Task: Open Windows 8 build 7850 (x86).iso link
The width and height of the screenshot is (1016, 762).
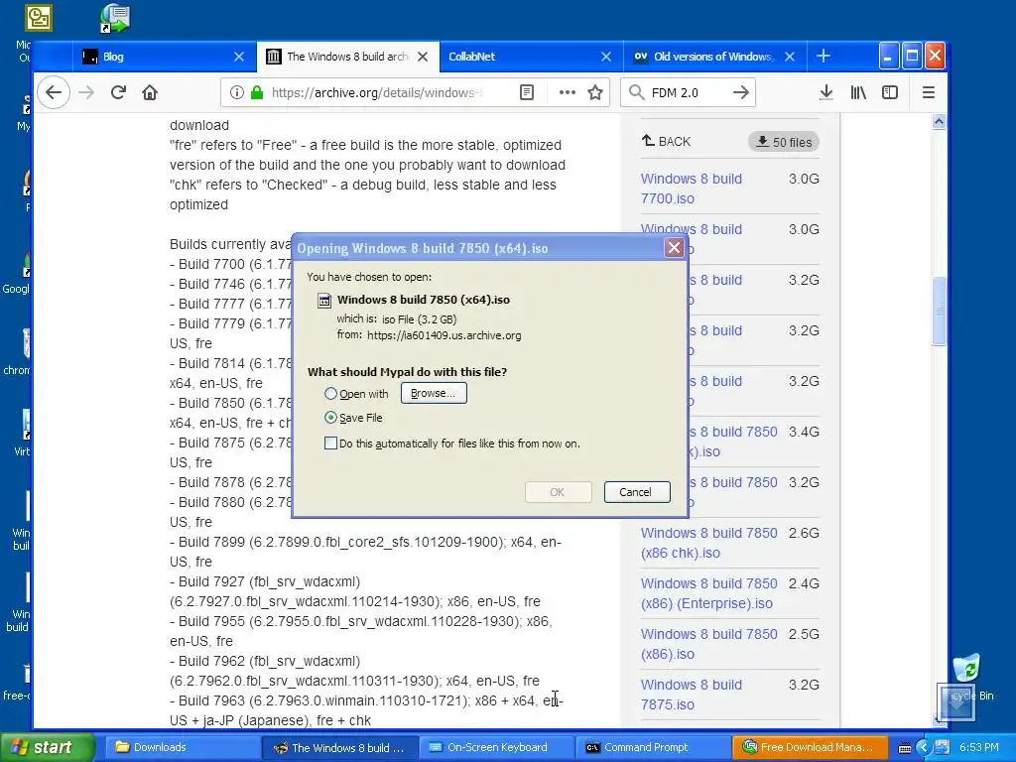Action: [x=708, y=644]
